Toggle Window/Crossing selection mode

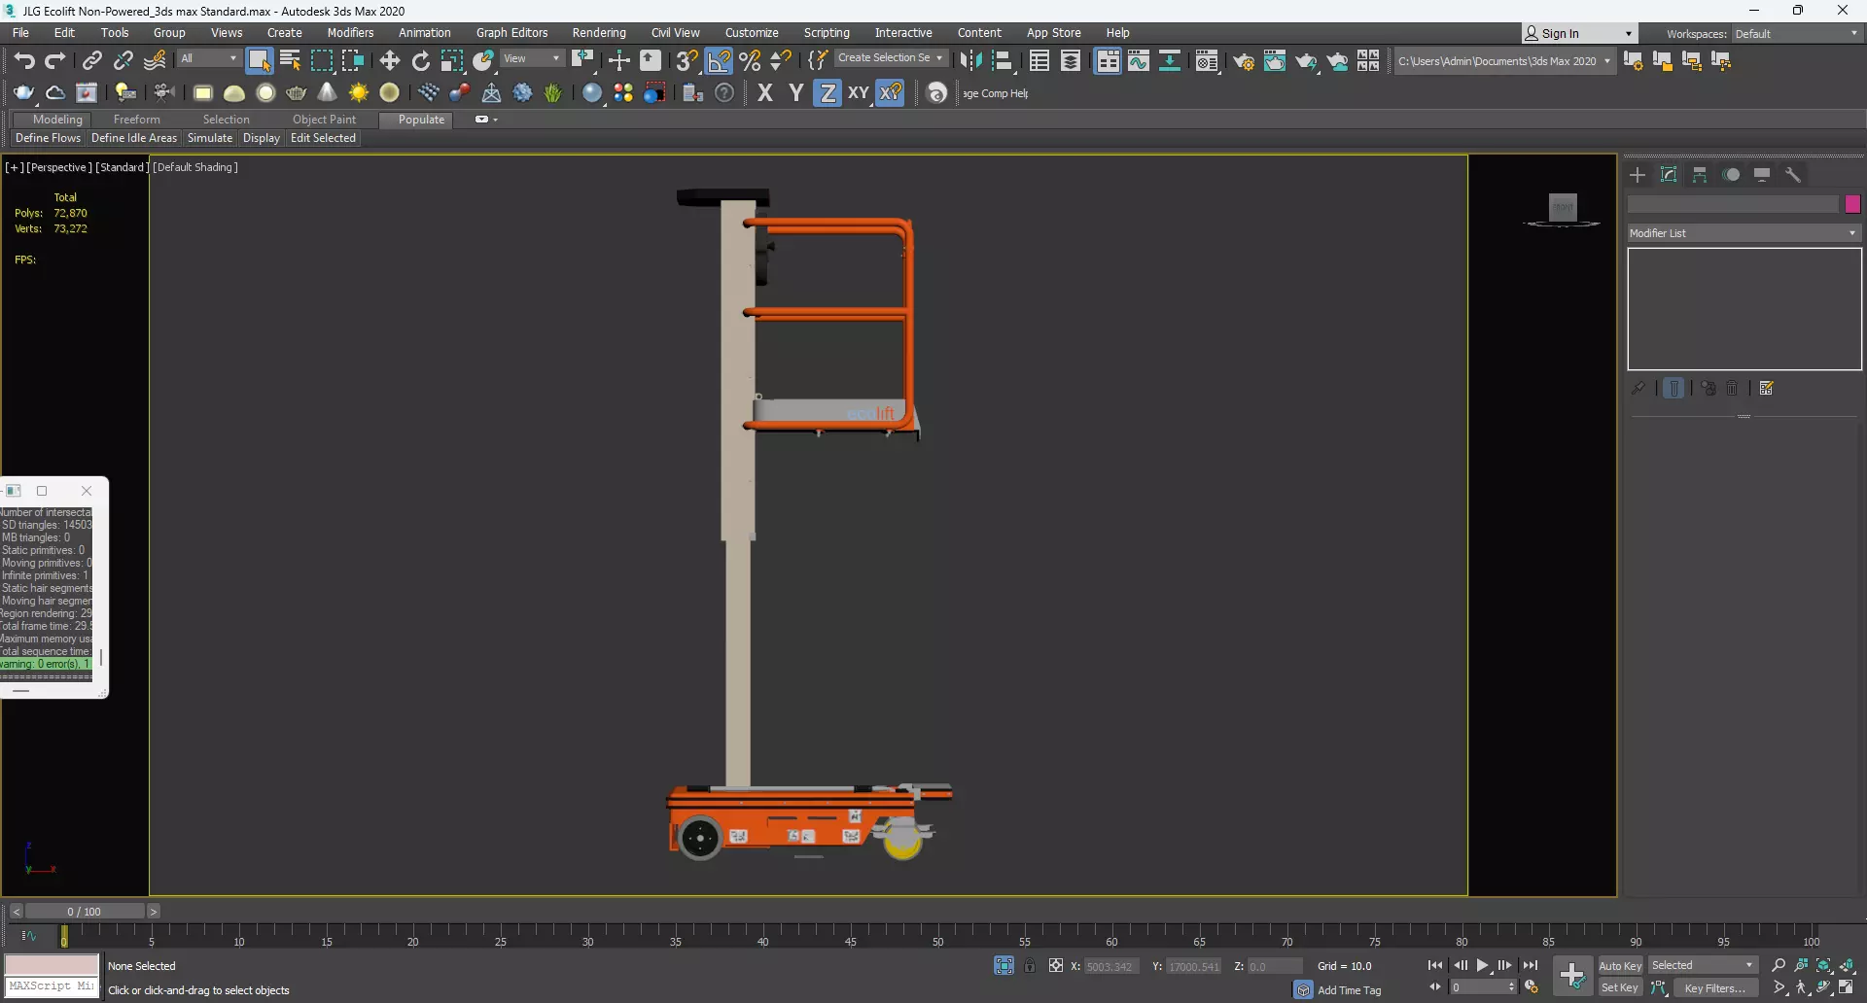[x=352, y=60]
